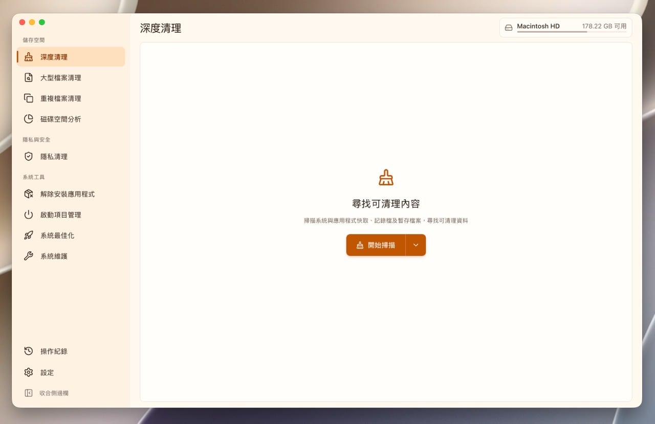This screenshot has width=655, height=424.
Task: Select the 深度清理 label in the sidebar
Action: click(x=54, y=57)
